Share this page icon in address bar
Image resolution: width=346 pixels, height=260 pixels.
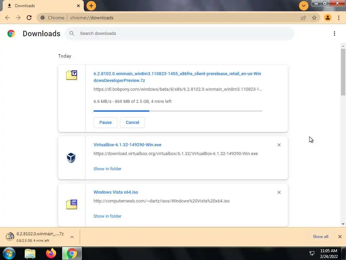303,18
